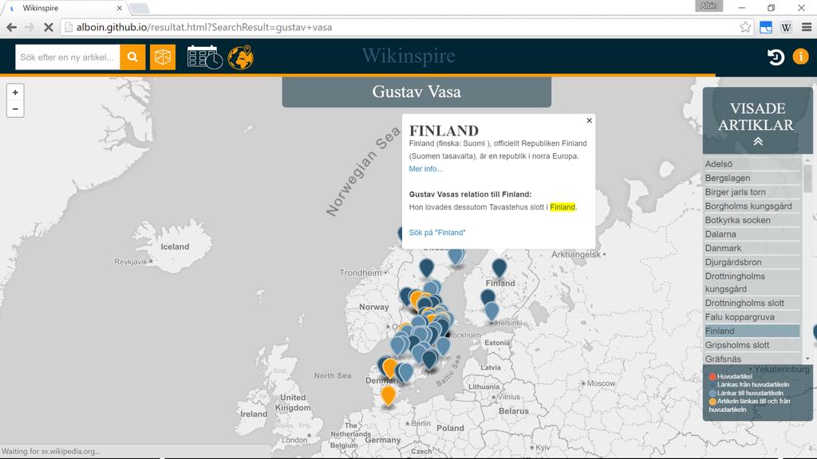Zoom in the map with plus
This screenshot has height=459, width=817.
15,92
